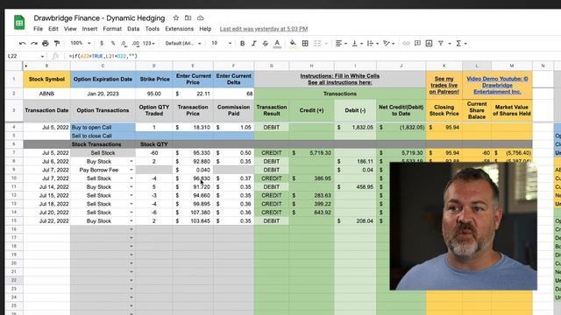The width and height of the screenshot is (561, 315).
Task: Click the Insert chart icon
Action: coord(429,43)
